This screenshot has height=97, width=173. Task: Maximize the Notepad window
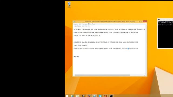pyautogui.click(x=142, y=22)
